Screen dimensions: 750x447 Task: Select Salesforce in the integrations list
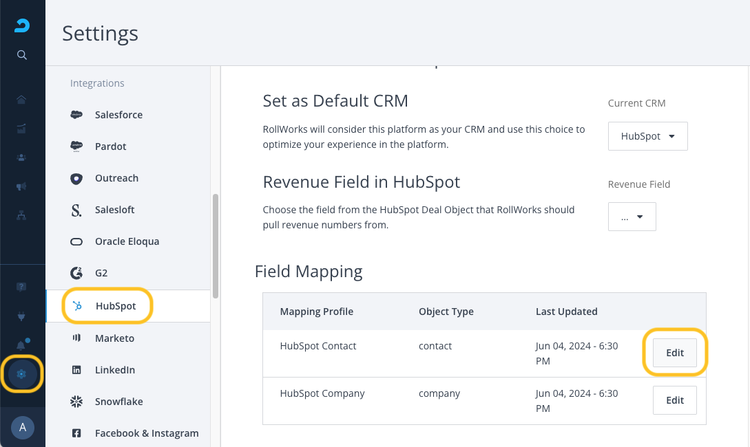pos(118,115)
